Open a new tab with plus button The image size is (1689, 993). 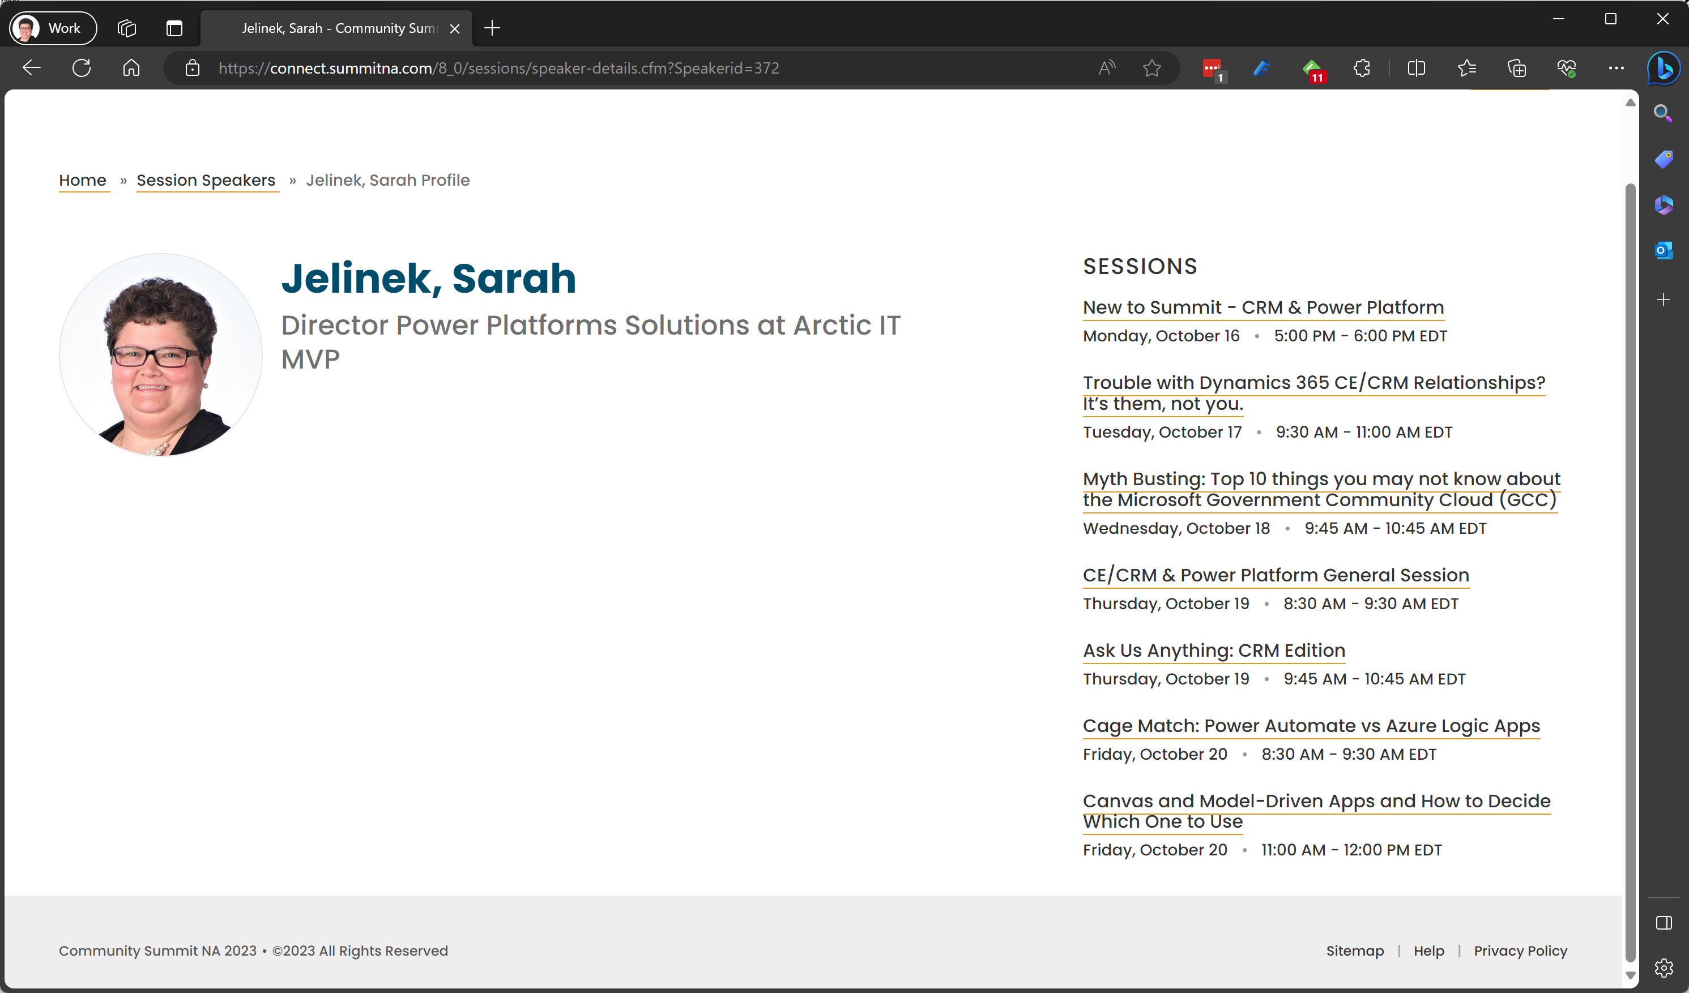492,28
